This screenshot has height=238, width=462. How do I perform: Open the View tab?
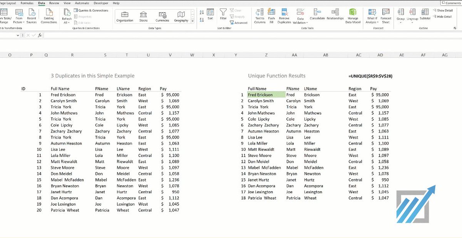67,3
